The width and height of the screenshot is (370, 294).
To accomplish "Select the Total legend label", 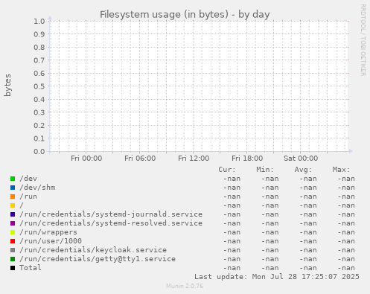I will 31,268.
